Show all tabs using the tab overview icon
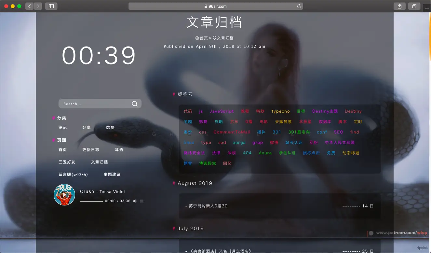431x253 pixels. click(414, 6)
